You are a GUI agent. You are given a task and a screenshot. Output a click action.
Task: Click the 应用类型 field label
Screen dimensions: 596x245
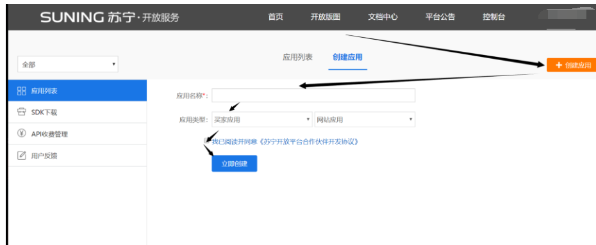click(x=193, y=120)
